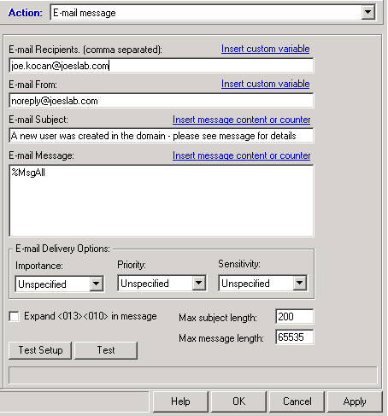This screenshot has width=388, height=416.
Task: Open Help for this dialog
Action: tap(180, 401)
